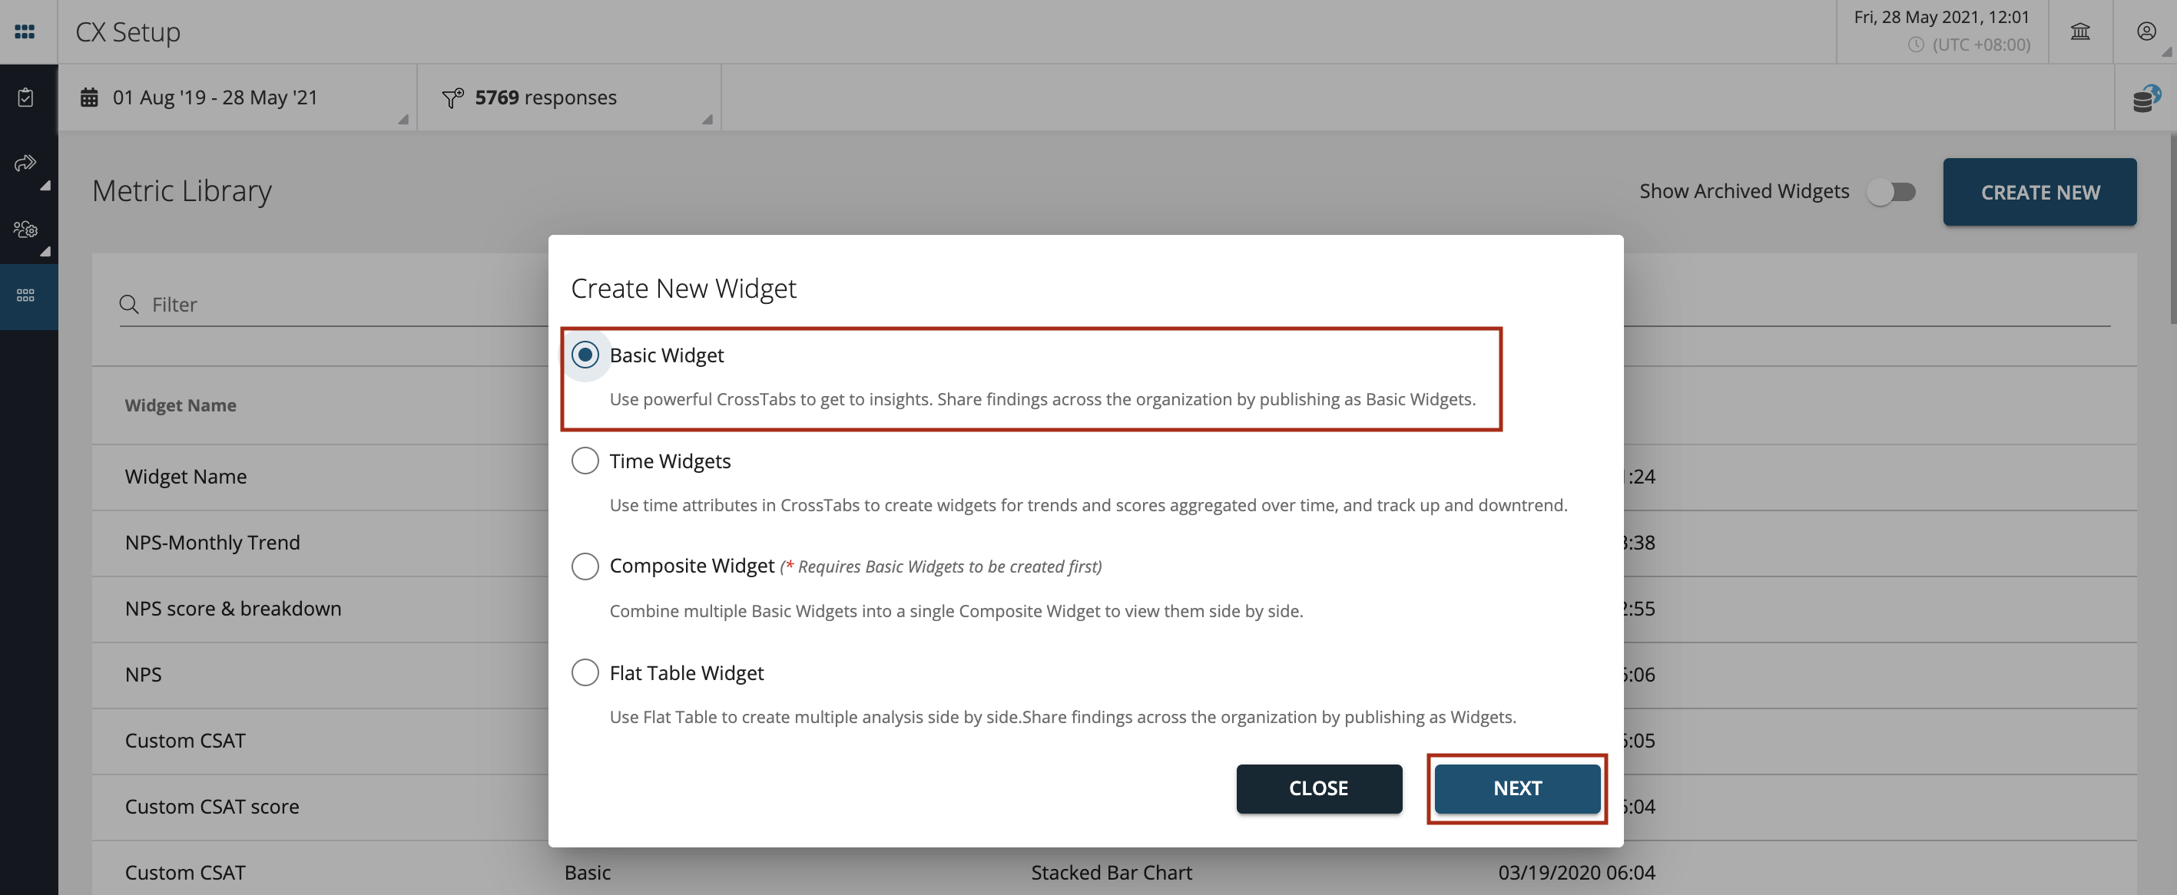Select the Time Widgets radio button

coord(585,459)
